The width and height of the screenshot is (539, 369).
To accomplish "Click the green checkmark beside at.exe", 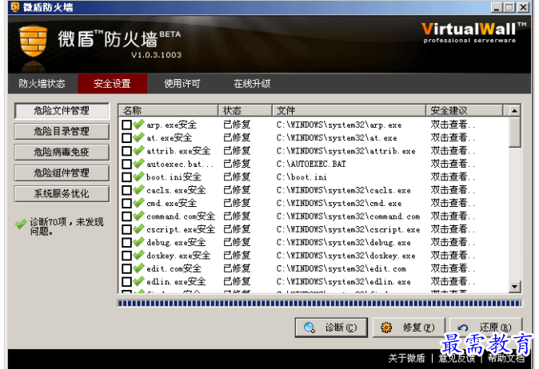I will [138, 137].
